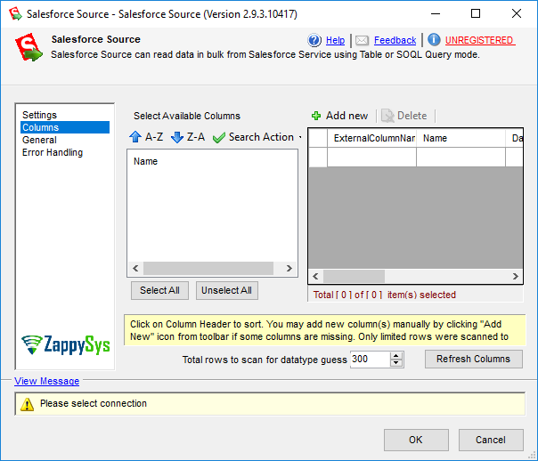Open the Feedback link
This screenshot has height=461, width=538.
coord(395,40)
